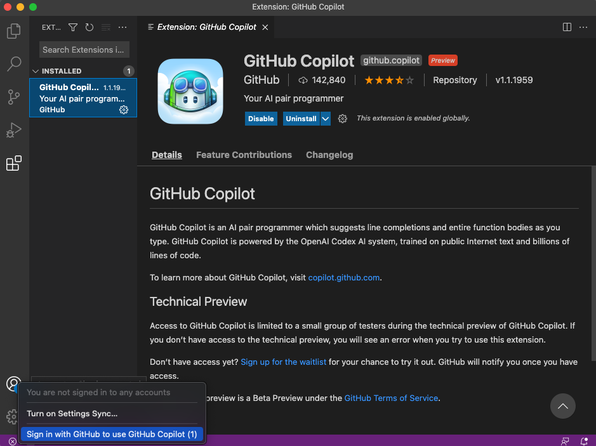Open the Search view icon
Viewport: 596px width, 446px height.
[14, 64]
